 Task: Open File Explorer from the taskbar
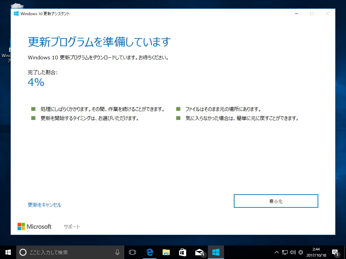(166, 252)
